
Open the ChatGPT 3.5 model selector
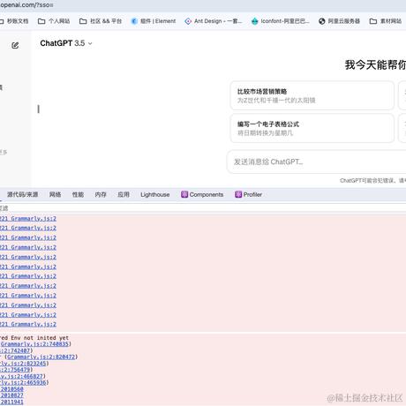click(66, 43)
